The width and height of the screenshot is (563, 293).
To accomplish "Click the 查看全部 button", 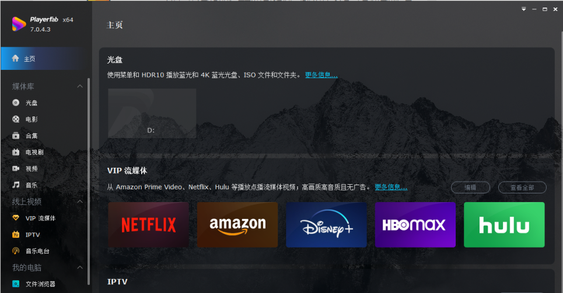I will pyautogui.click(x=522, y=187).
